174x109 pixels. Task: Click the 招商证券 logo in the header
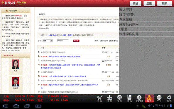pos(9,3)
